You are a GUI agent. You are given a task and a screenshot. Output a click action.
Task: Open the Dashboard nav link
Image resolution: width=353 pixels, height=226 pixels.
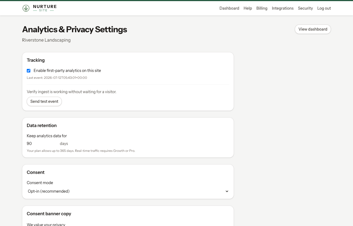[229, 8]
